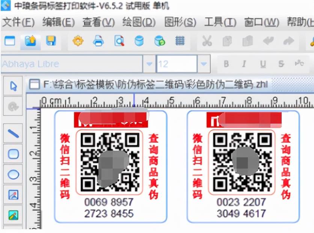This screenshot has width=314, height=233.
Task: Click the printer icon
Action: coord(98,41)
